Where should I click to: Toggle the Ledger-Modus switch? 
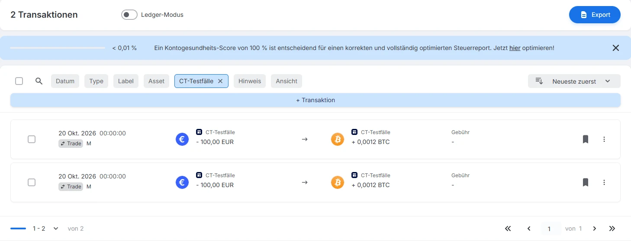pyautogui.click(x=129, y=15)
